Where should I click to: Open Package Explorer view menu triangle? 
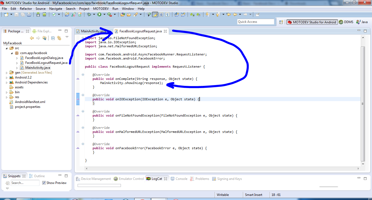coord(67,37)
